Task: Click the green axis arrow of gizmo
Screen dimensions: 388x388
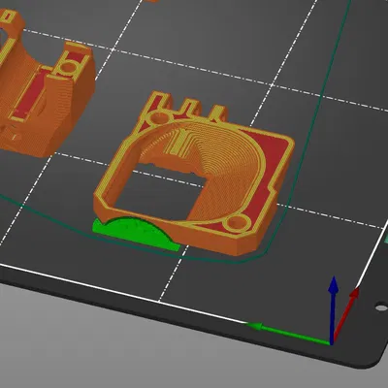Action: click(x=289, y=333)
